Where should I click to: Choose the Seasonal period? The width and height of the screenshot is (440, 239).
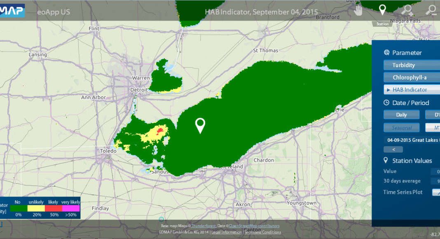click(x=401, y=128)
